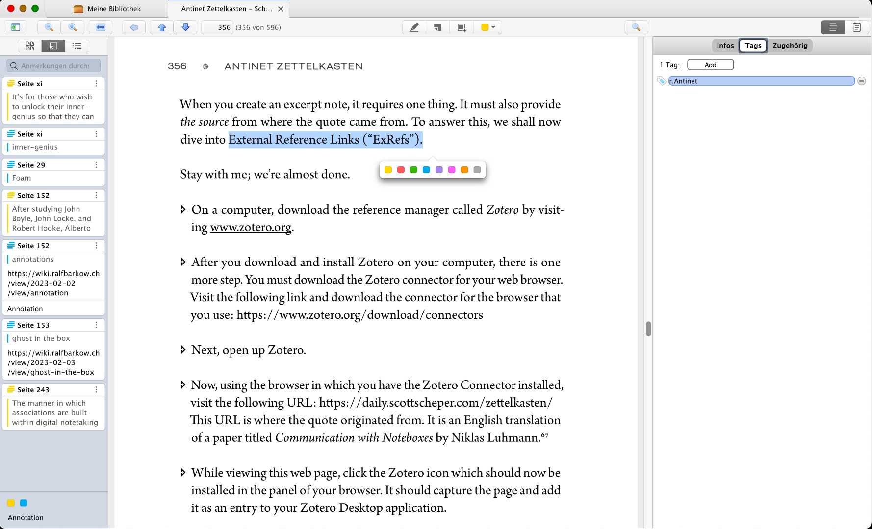
Task: Remove the r.Antinet tag with minus icon
Action: [x=862, y=81]
